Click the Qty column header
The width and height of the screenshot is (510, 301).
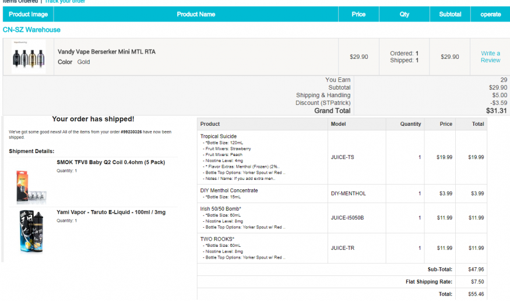coord(404,15)
